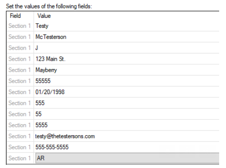Select the value cell containing Testy

click(x=127, y=26)
